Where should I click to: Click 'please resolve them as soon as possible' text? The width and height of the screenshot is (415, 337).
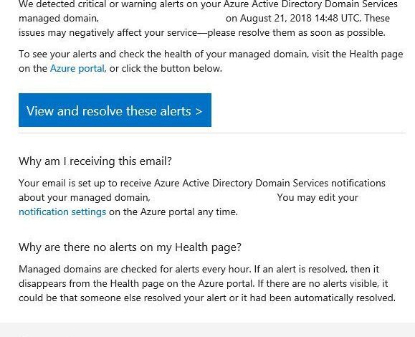click(x=296, y=33)
